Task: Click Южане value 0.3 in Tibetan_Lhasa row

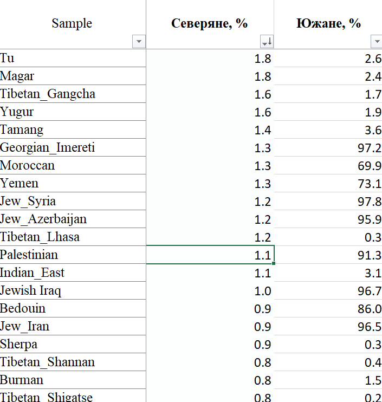Action: click(x=328, y=237)
